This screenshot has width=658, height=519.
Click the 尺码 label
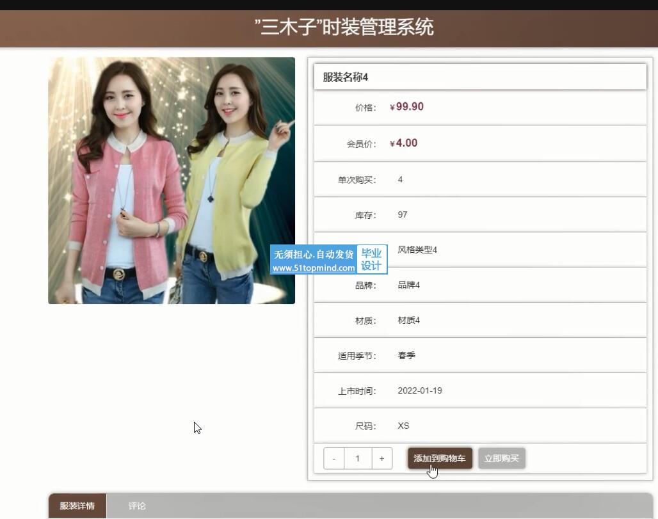(365, 426)
